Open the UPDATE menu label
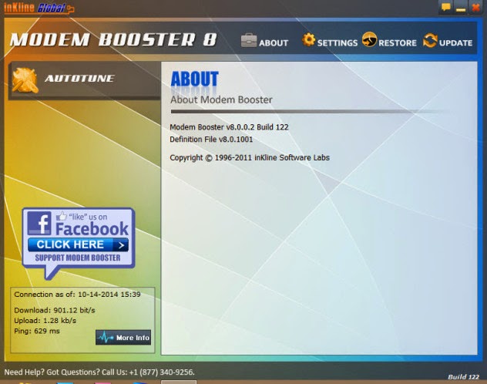 coord(455,43)
